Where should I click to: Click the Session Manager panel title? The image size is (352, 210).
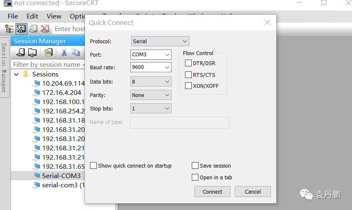click(x=40, y=41)
